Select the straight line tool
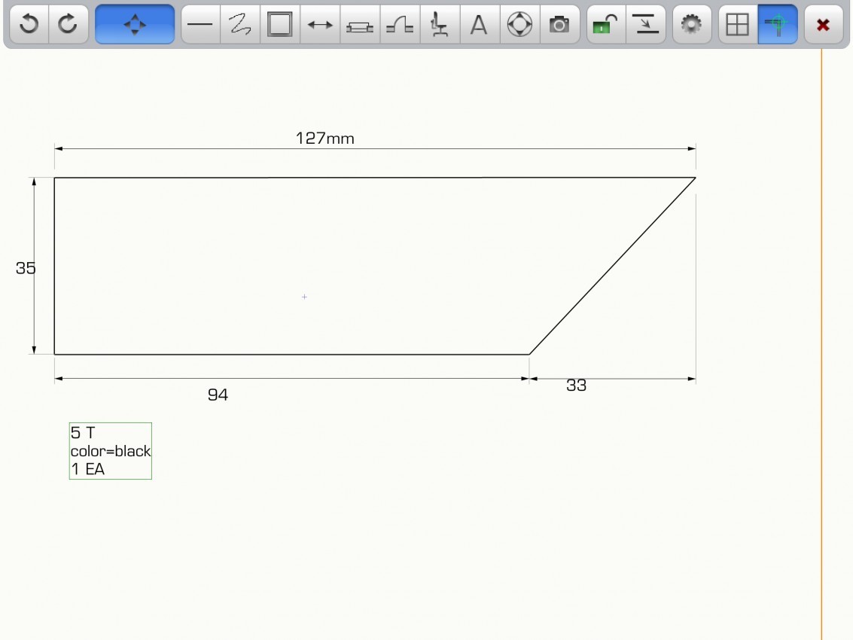This screenshot has height=640, width=853. (x=200, y=25)
